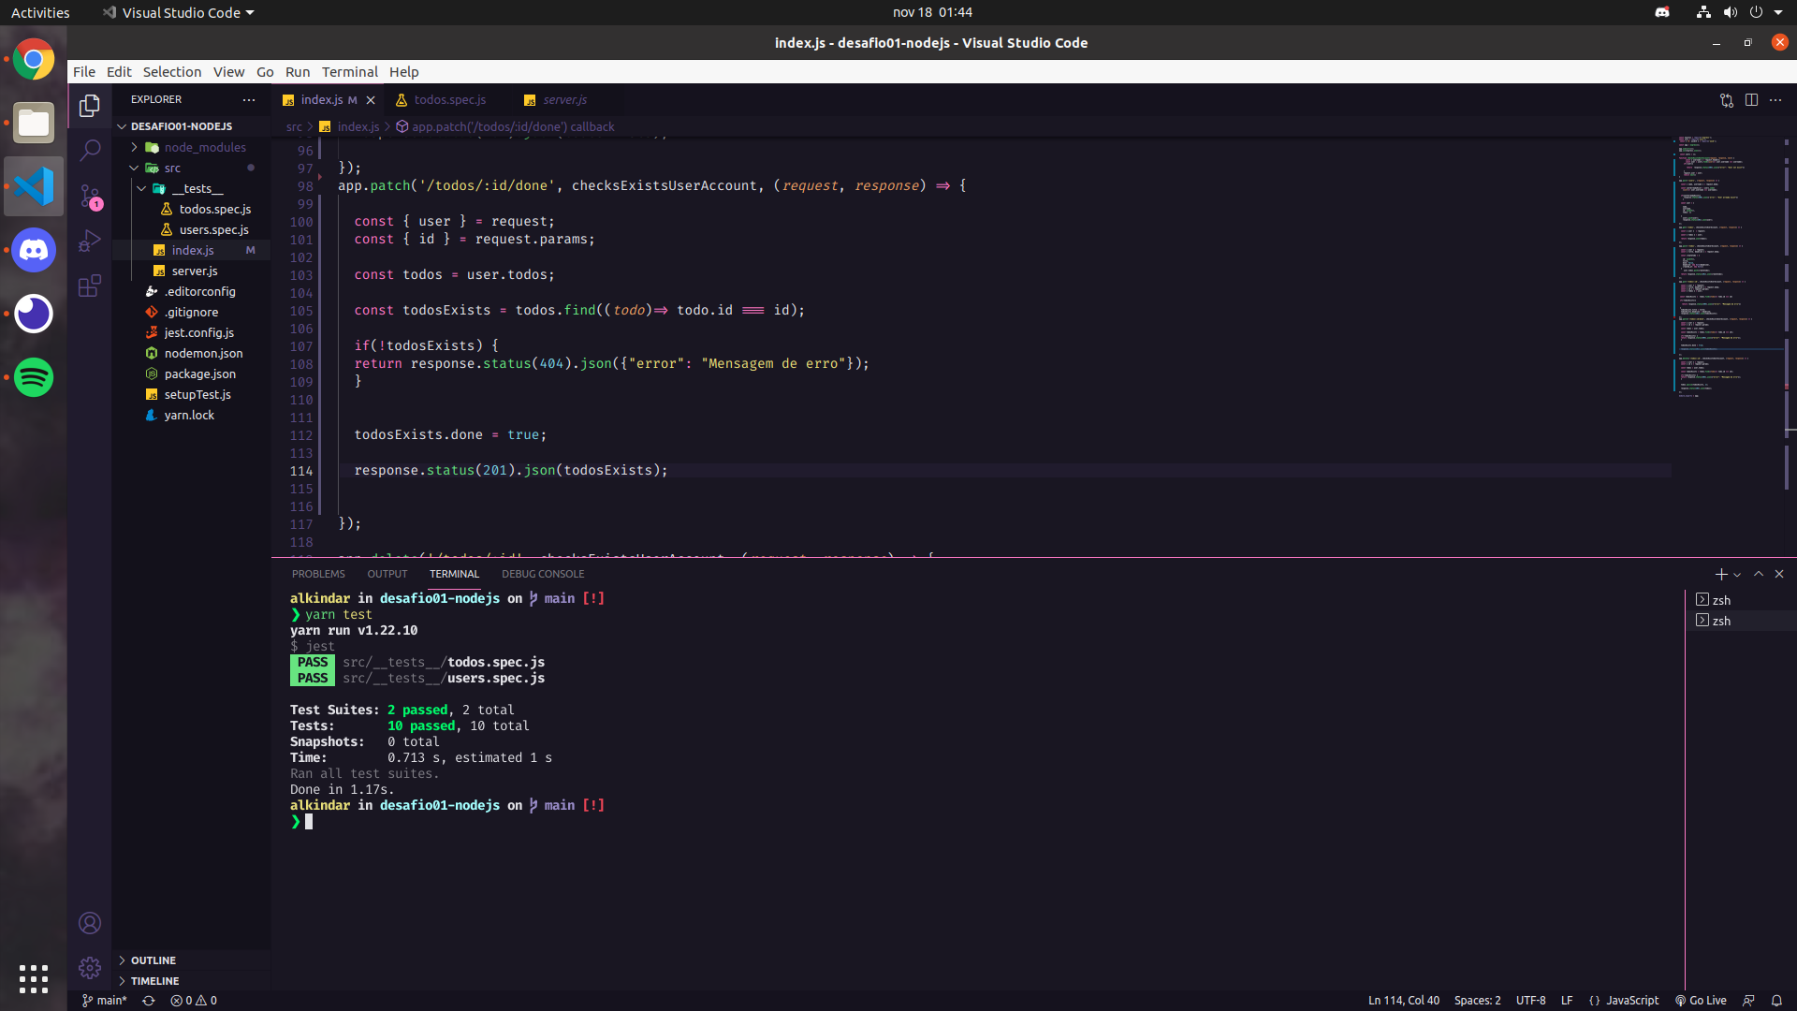1797x1011 pixels.
Task: Split the editor
Action: pyautogui.click(x=1751, y=100)
